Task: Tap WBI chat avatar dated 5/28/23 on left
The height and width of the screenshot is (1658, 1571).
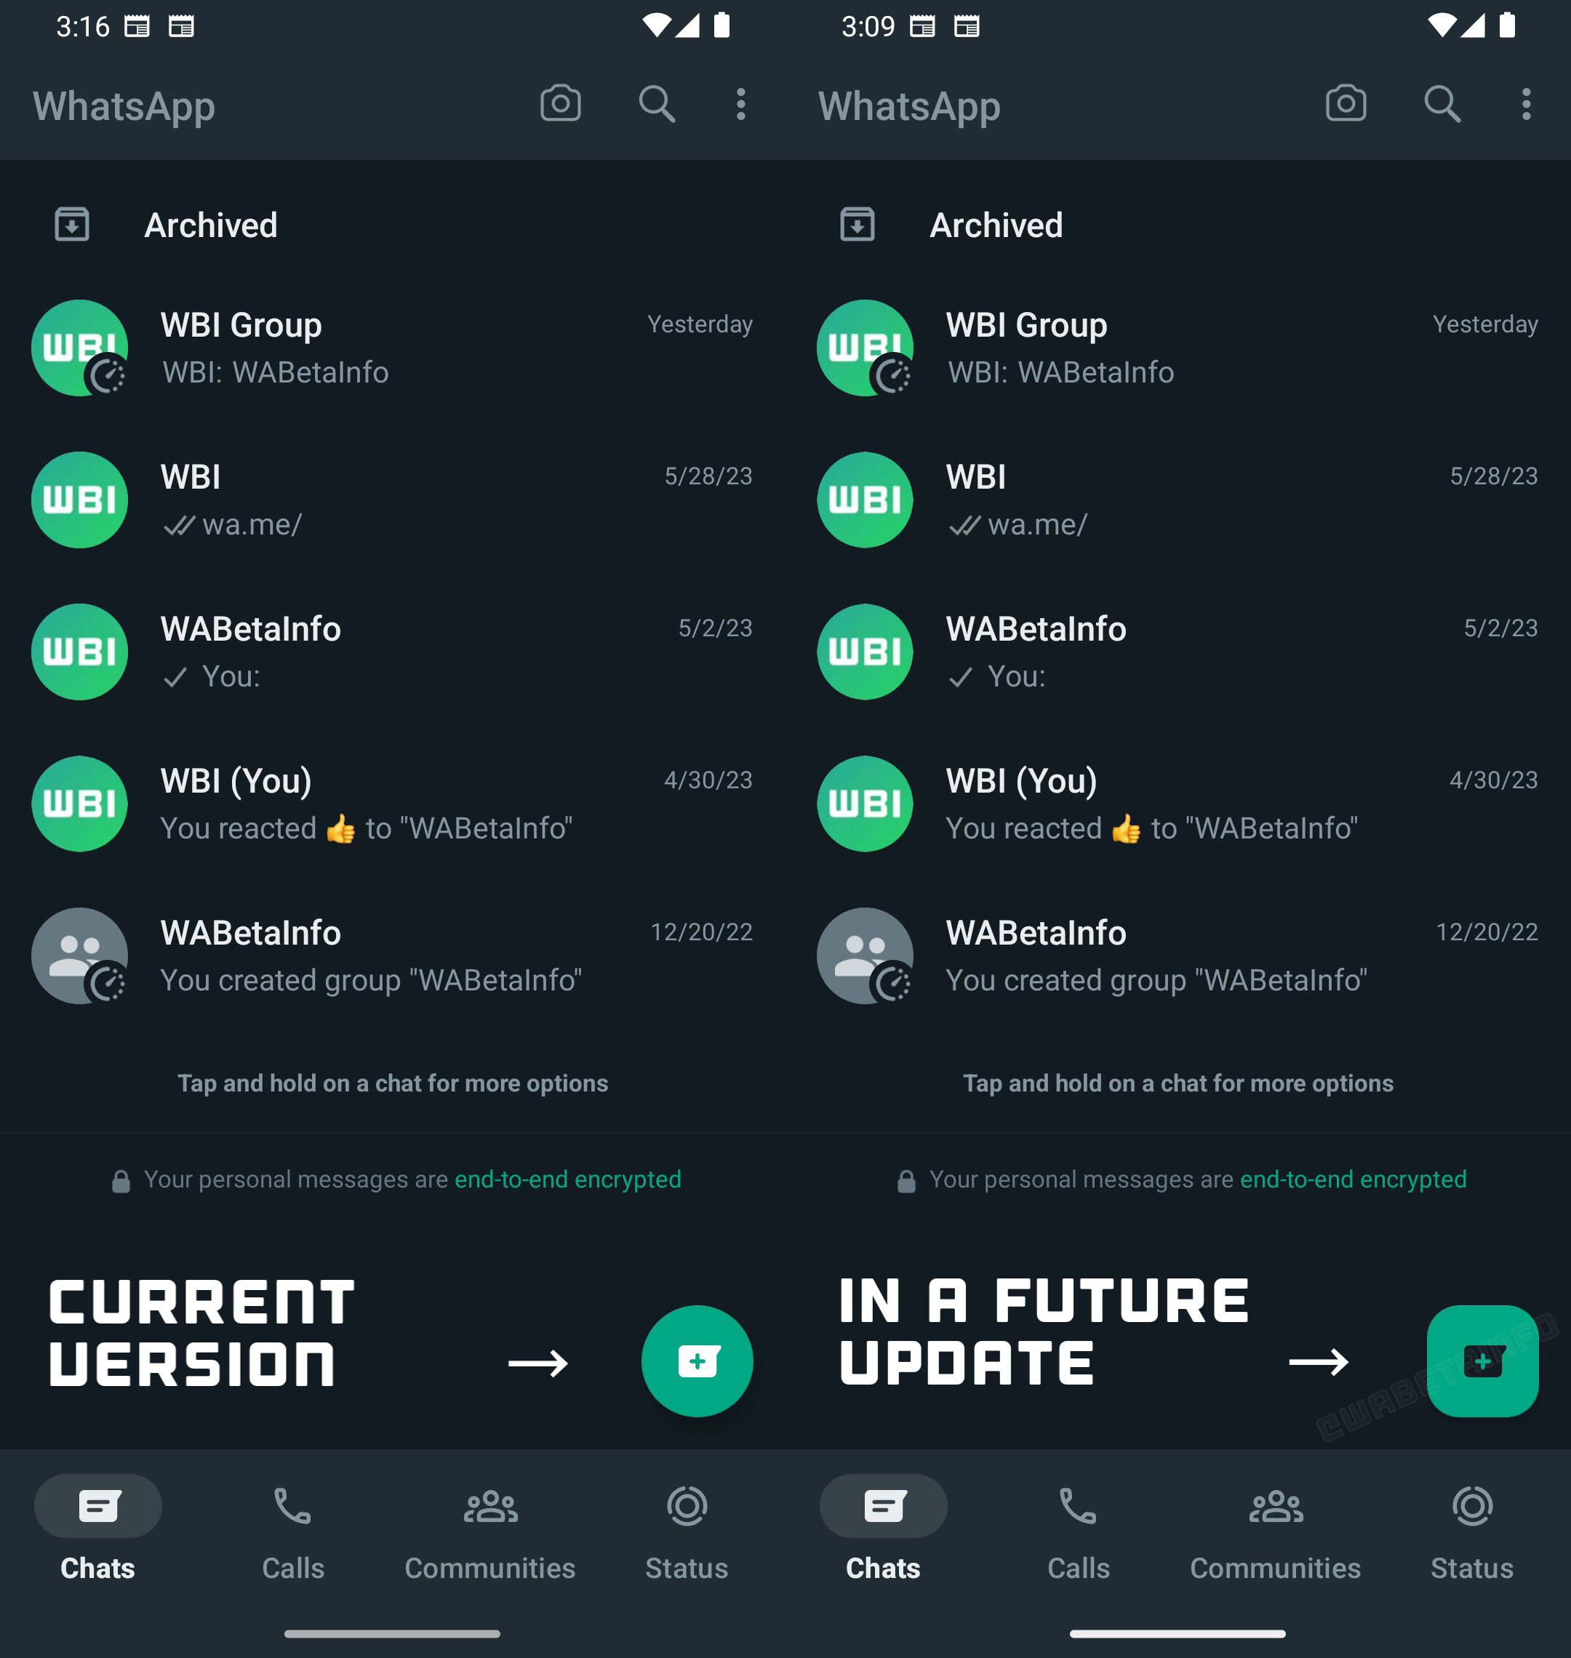Action: (79, 500)
